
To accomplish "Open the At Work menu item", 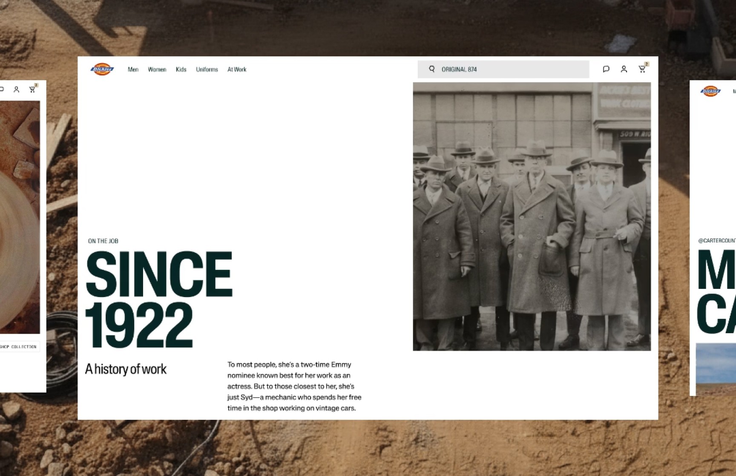I will (x=237, y=69).
